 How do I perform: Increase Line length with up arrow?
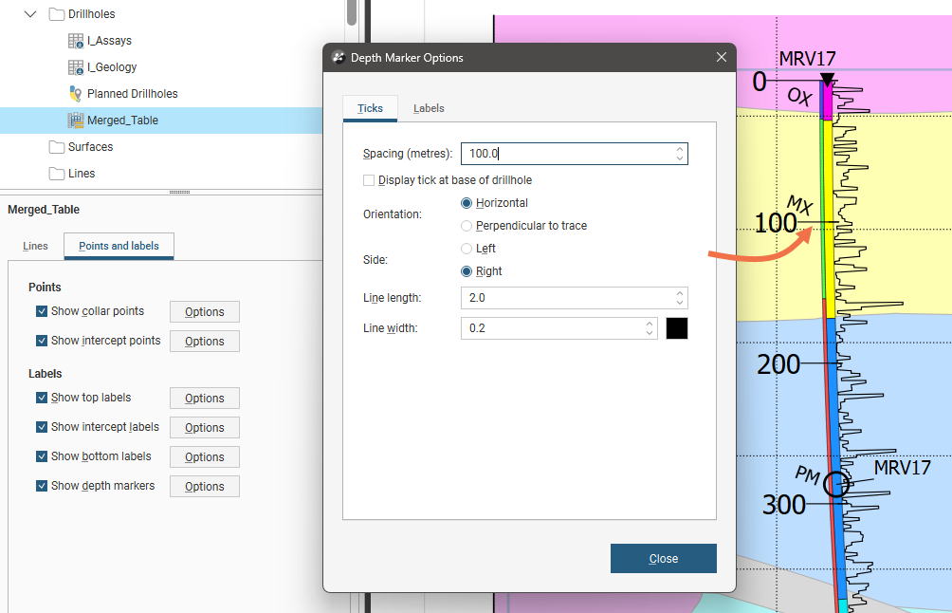[x=680, y=293]
